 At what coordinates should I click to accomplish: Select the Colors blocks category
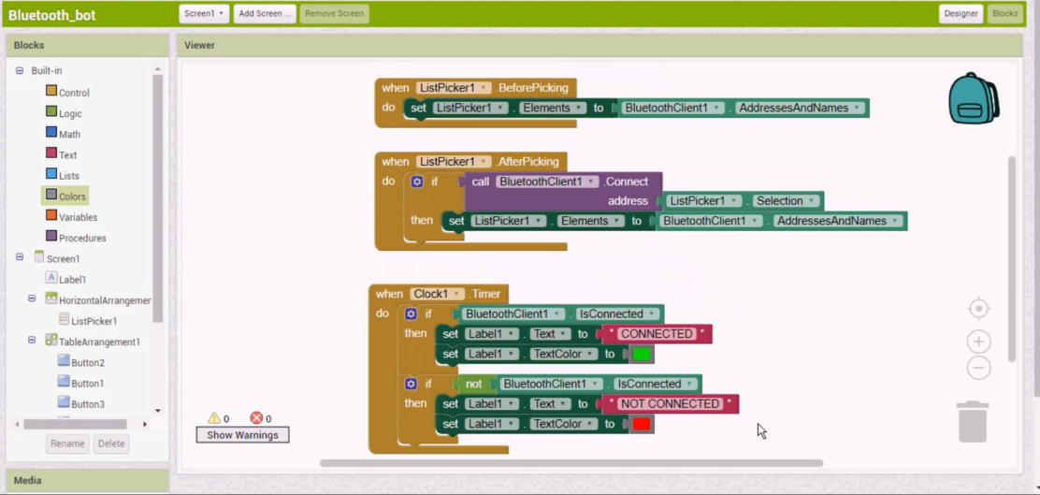[65, 196]
